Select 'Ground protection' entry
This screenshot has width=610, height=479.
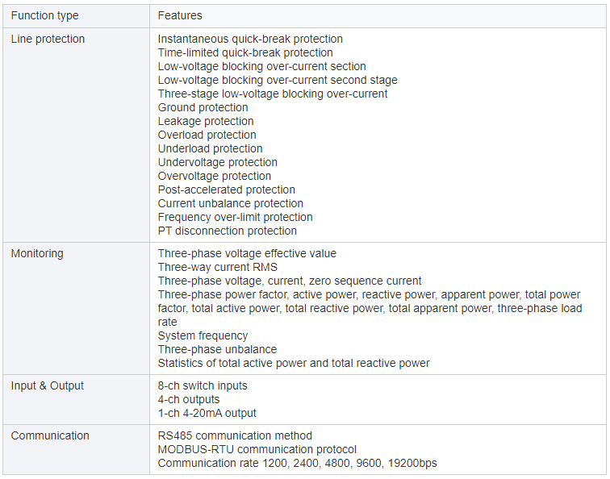click(x=203, y=107)
